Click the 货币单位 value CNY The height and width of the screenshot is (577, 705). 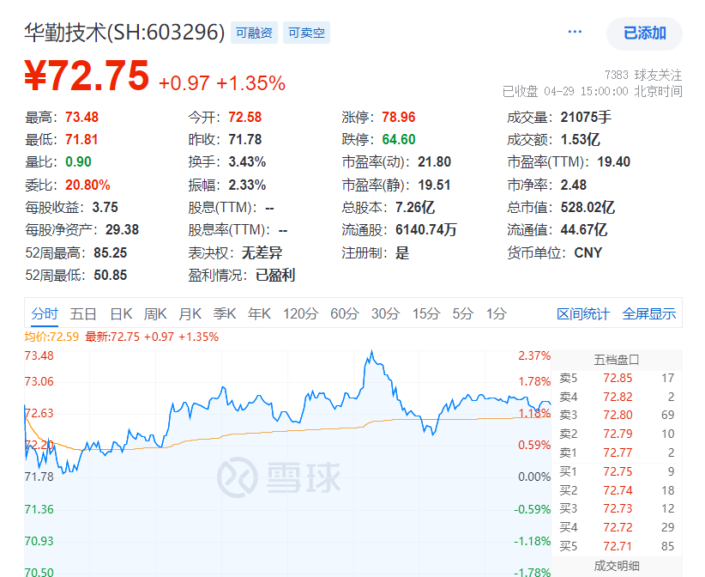[588, 253]
